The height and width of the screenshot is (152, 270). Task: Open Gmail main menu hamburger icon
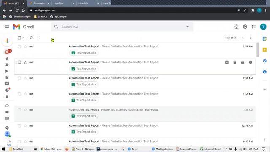point(7,27)
